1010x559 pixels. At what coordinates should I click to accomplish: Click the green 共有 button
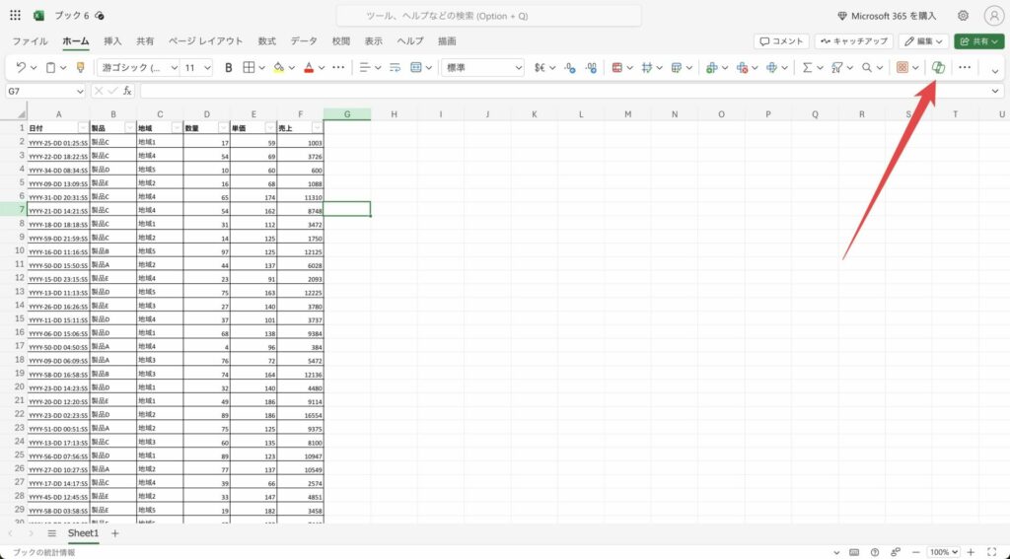pyautogui.click(x=979, y=41)
